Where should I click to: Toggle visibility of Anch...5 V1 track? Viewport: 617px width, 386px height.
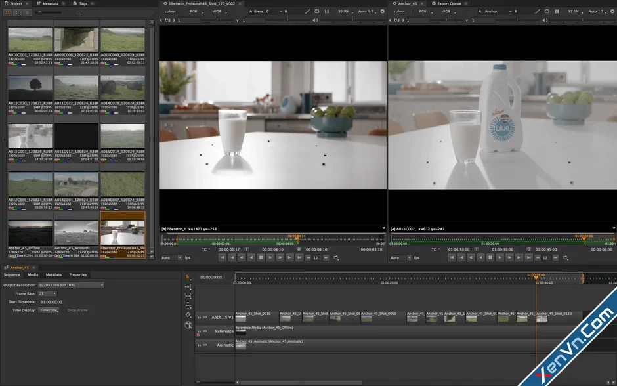205,317
